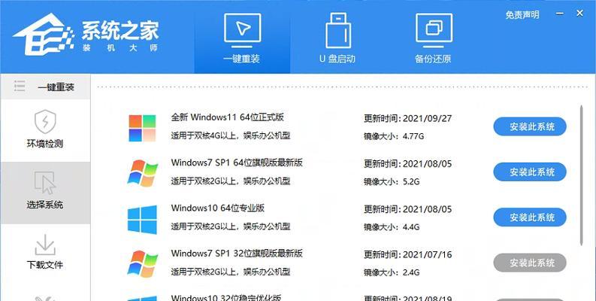Viewport: 596px width, 301px height.
Task: Click the 系统之家 house logo
Action: [x=43, y=35]
